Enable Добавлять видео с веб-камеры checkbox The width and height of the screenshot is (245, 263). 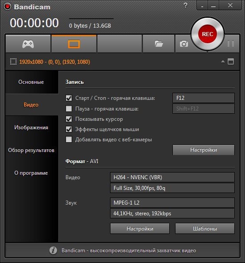(x=69, y=140)
